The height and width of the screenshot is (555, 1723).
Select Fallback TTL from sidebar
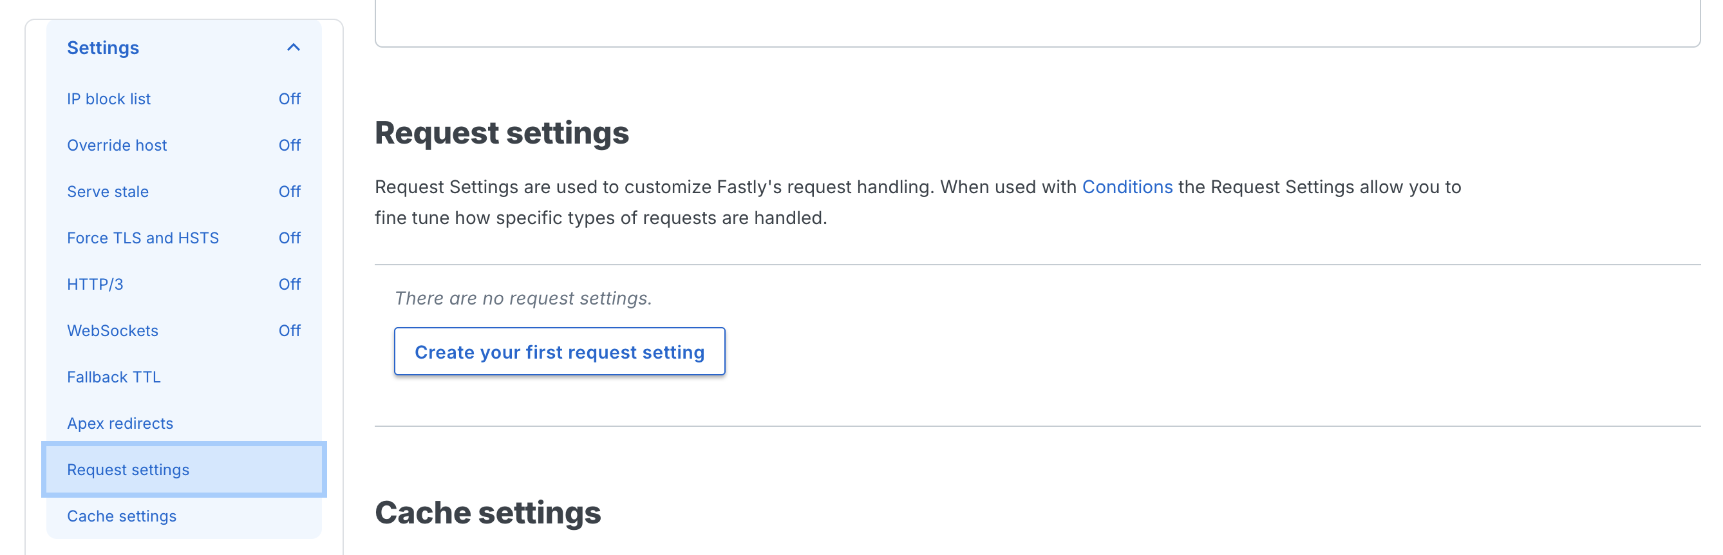click(x=114, y=377)
